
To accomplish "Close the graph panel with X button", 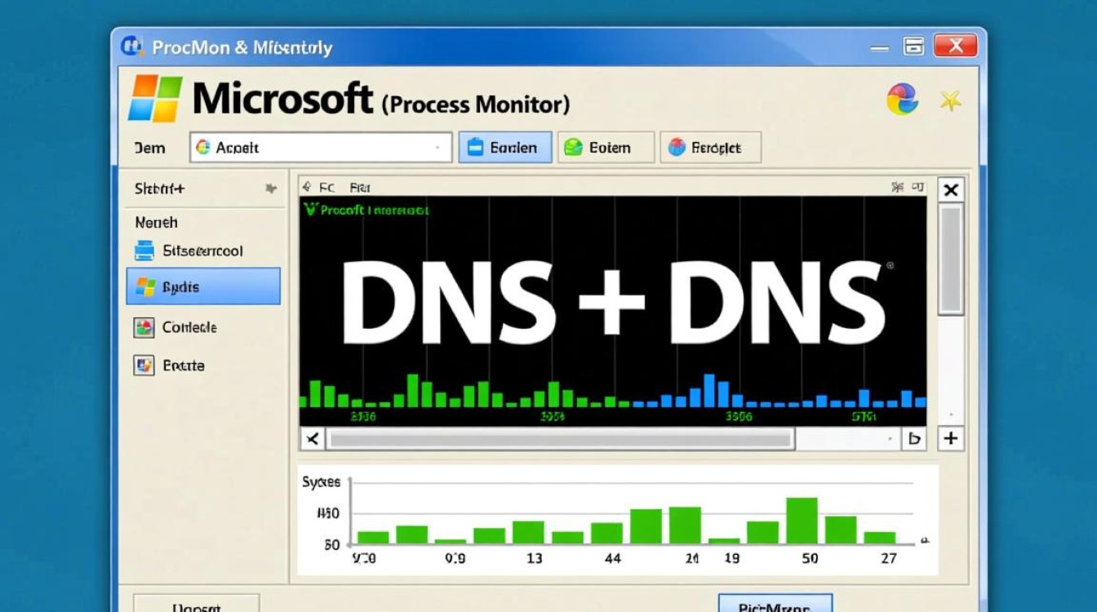I will (x=950, y=191).
